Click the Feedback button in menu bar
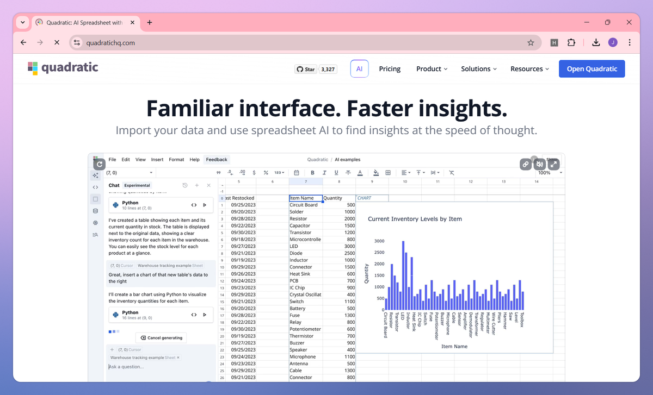Image resolution: width=653 pixels, height=395 pixels. tap(217, 160)
